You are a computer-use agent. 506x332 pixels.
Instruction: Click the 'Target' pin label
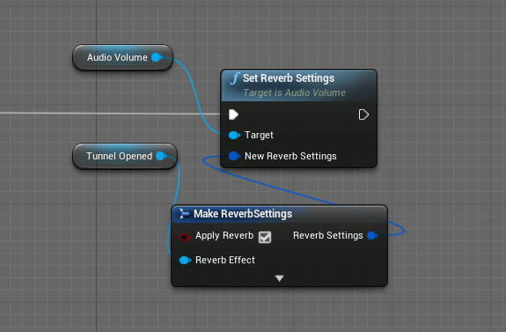259,135
